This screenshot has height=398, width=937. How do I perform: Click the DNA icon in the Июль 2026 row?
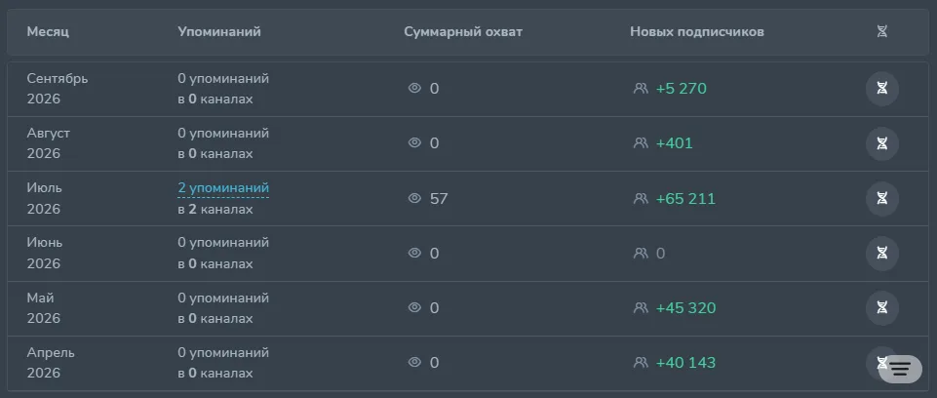point(882,198)
